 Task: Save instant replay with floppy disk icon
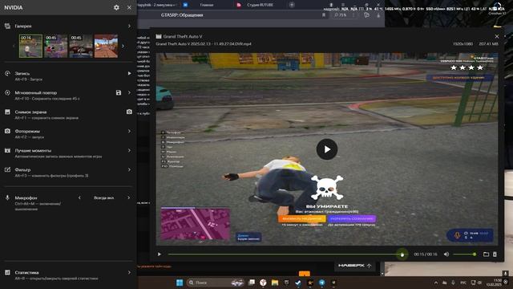119,93
